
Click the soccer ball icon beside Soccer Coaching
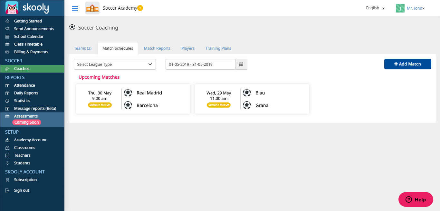click(x=72, y=27)
